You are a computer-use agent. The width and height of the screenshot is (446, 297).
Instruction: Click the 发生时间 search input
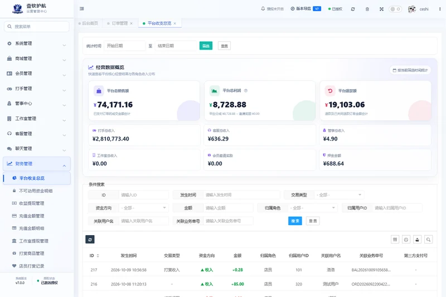click(241, 195)
